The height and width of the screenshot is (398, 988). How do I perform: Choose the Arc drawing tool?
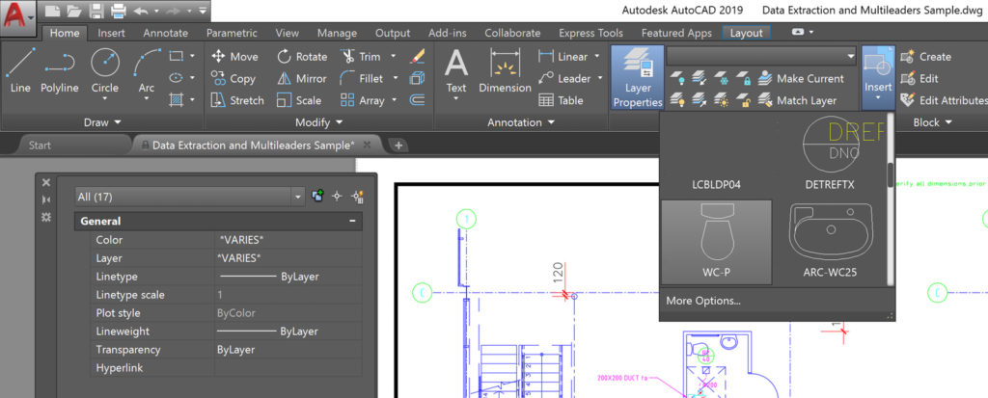(146, 71)
